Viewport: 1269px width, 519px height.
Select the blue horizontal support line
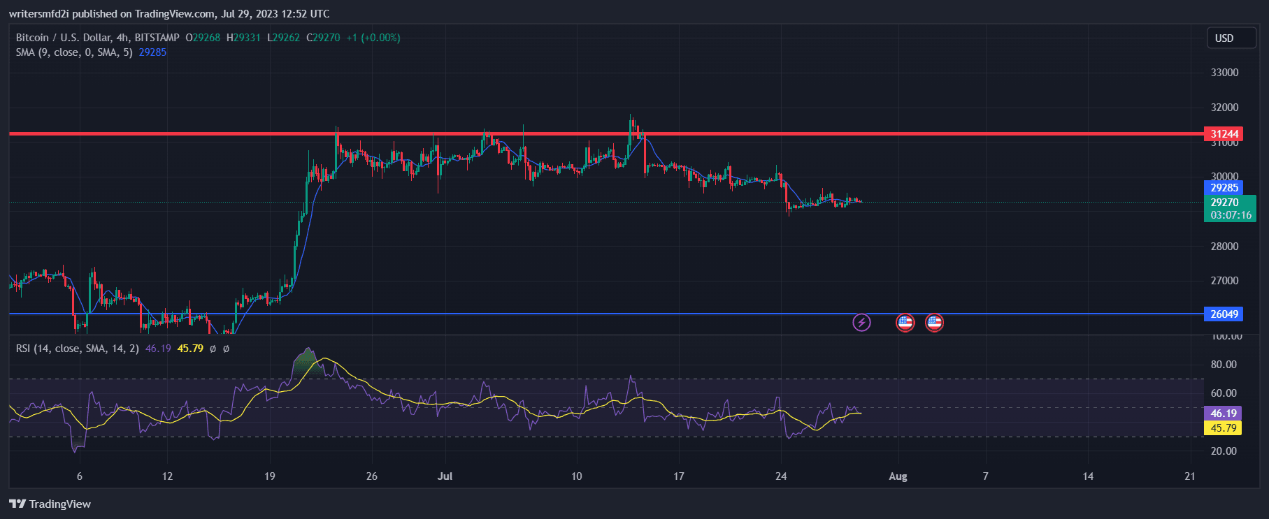[x=559, y=314]
